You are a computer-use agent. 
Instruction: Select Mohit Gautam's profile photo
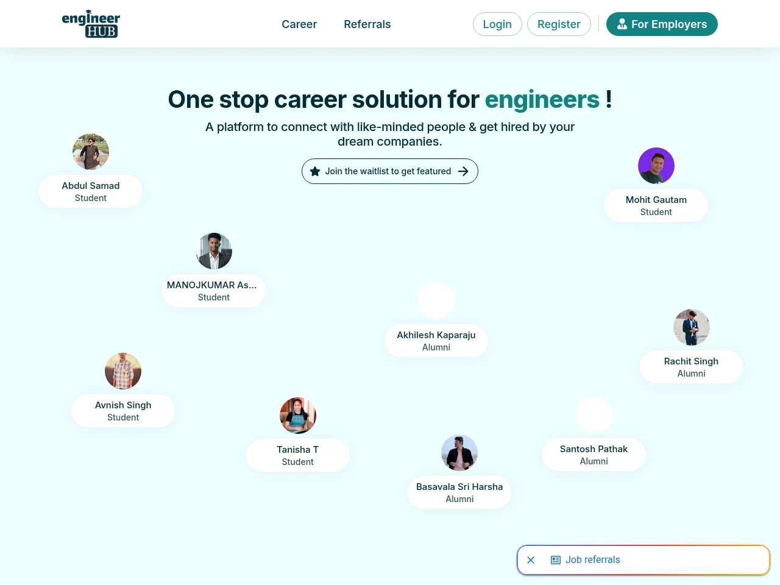coord(656,166)
